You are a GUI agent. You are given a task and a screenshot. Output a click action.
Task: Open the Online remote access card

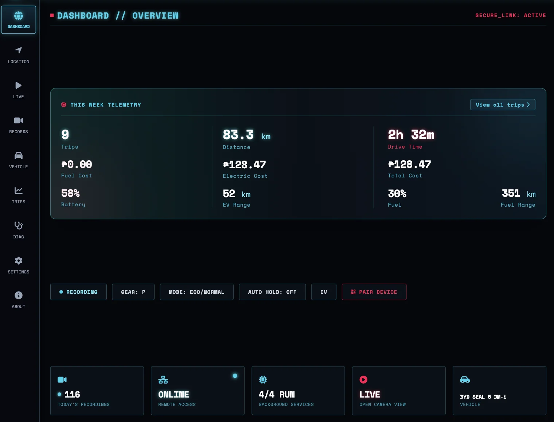(x=198, y=391)
